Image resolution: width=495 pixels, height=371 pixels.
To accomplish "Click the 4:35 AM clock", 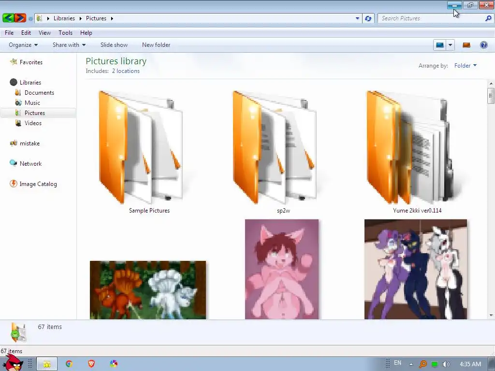I will click(470, 364).
